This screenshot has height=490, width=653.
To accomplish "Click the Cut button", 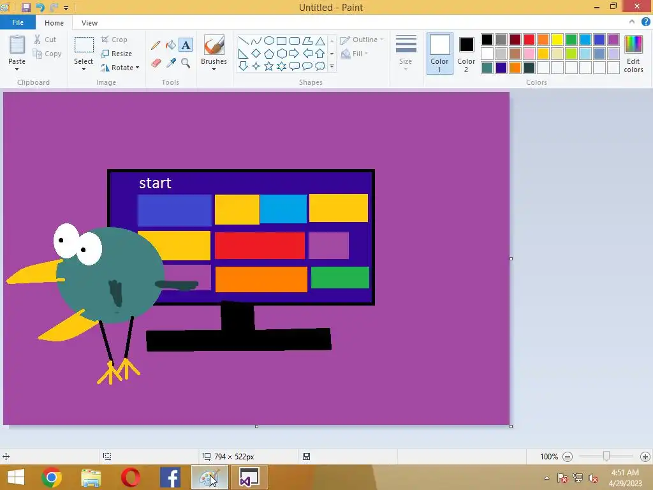I will [45, 40].
